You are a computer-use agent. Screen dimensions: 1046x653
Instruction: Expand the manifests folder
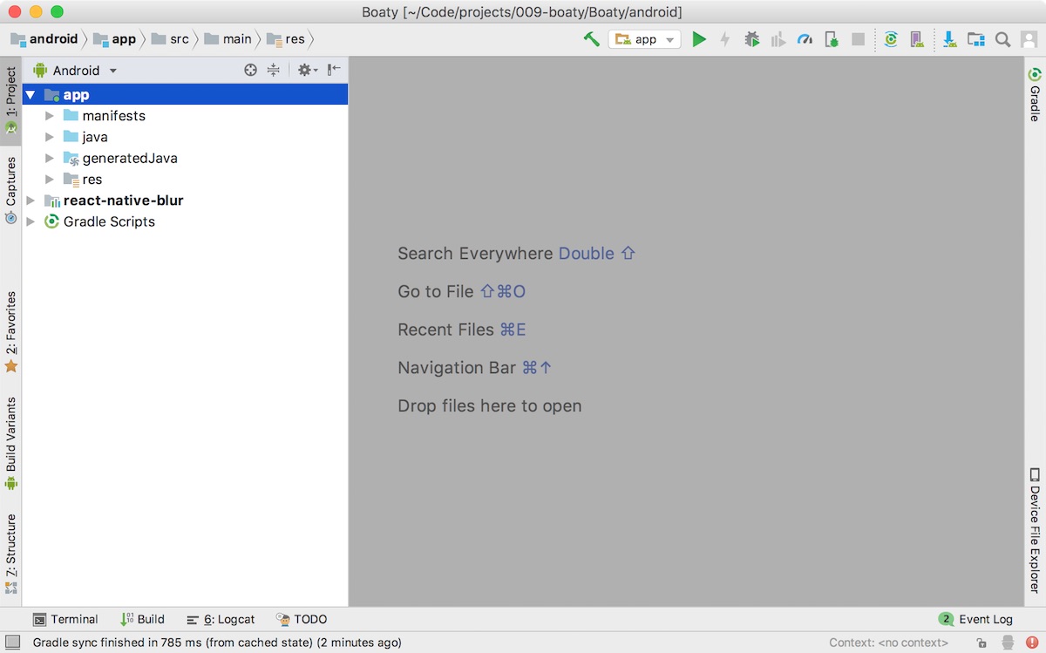pyautogui.click(x=50, y=115)
